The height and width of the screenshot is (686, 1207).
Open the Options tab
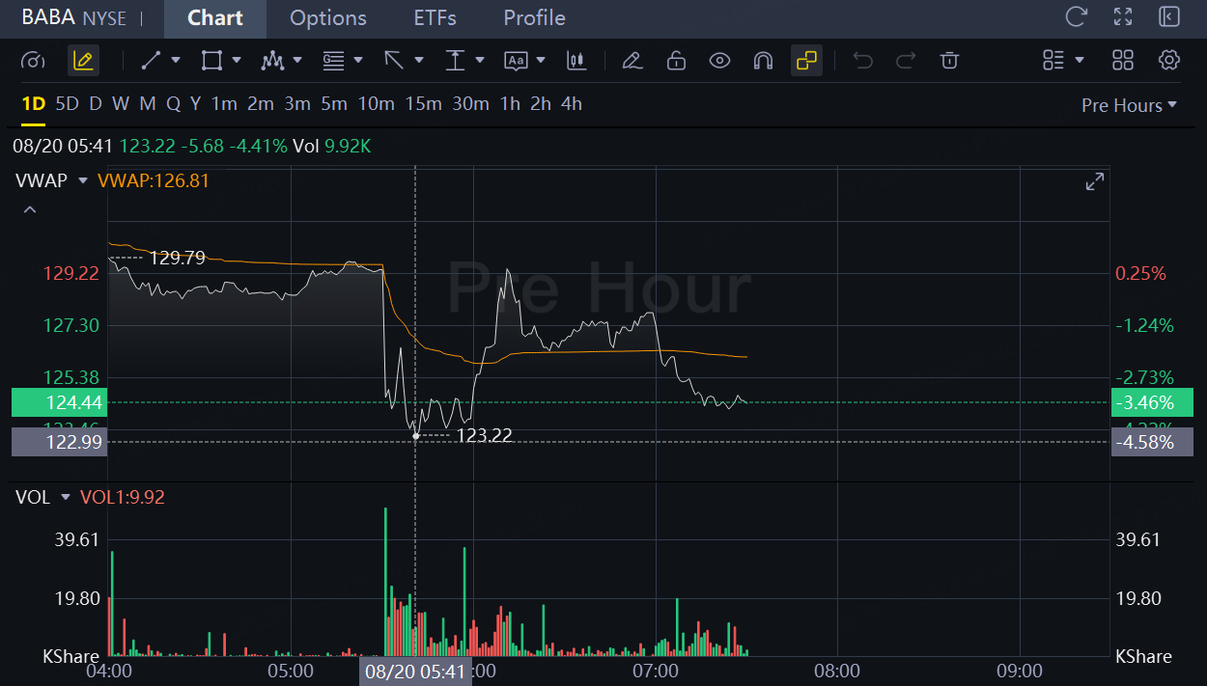[328, 18]
